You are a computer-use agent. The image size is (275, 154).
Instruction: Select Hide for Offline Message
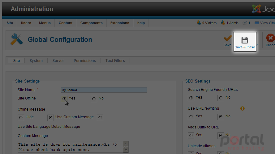[21, 118]
